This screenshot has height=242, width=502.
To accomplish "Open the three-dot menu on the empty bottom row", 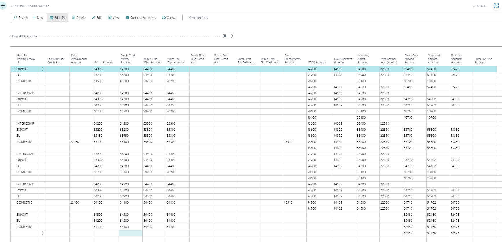I will coord(43,233).
